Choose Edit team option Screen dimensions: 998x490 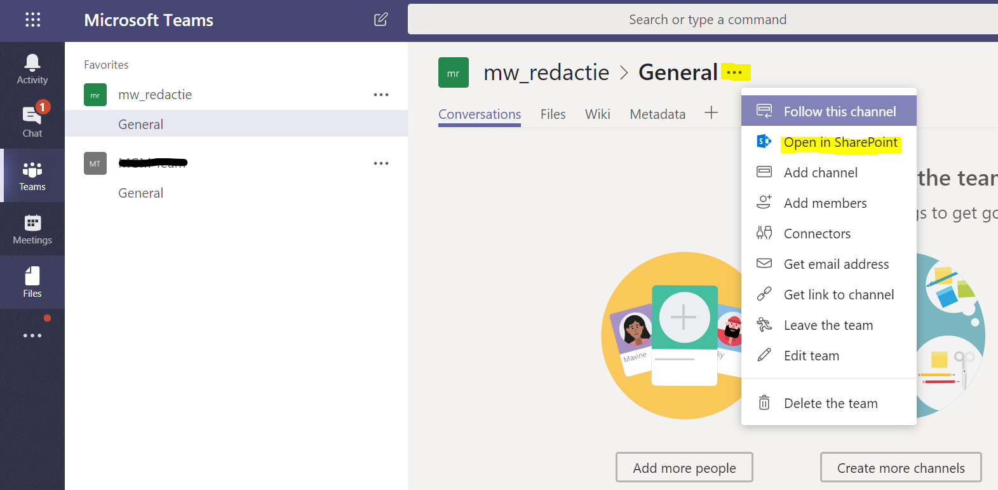point(829,355)
